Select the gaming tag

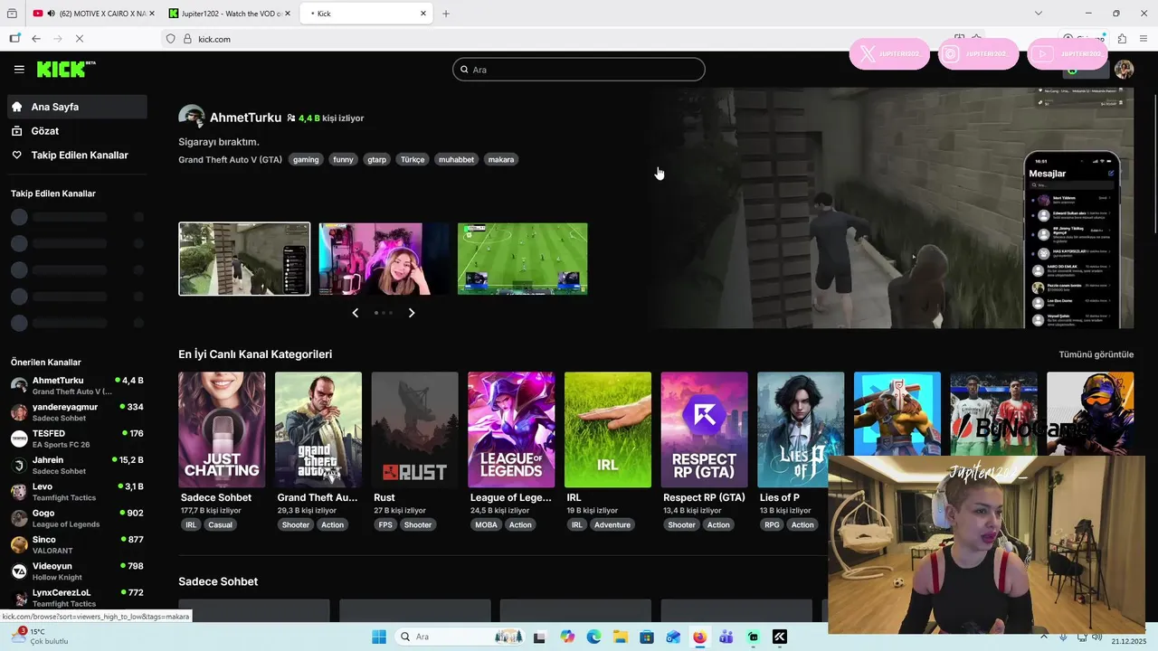pos(306,159)
